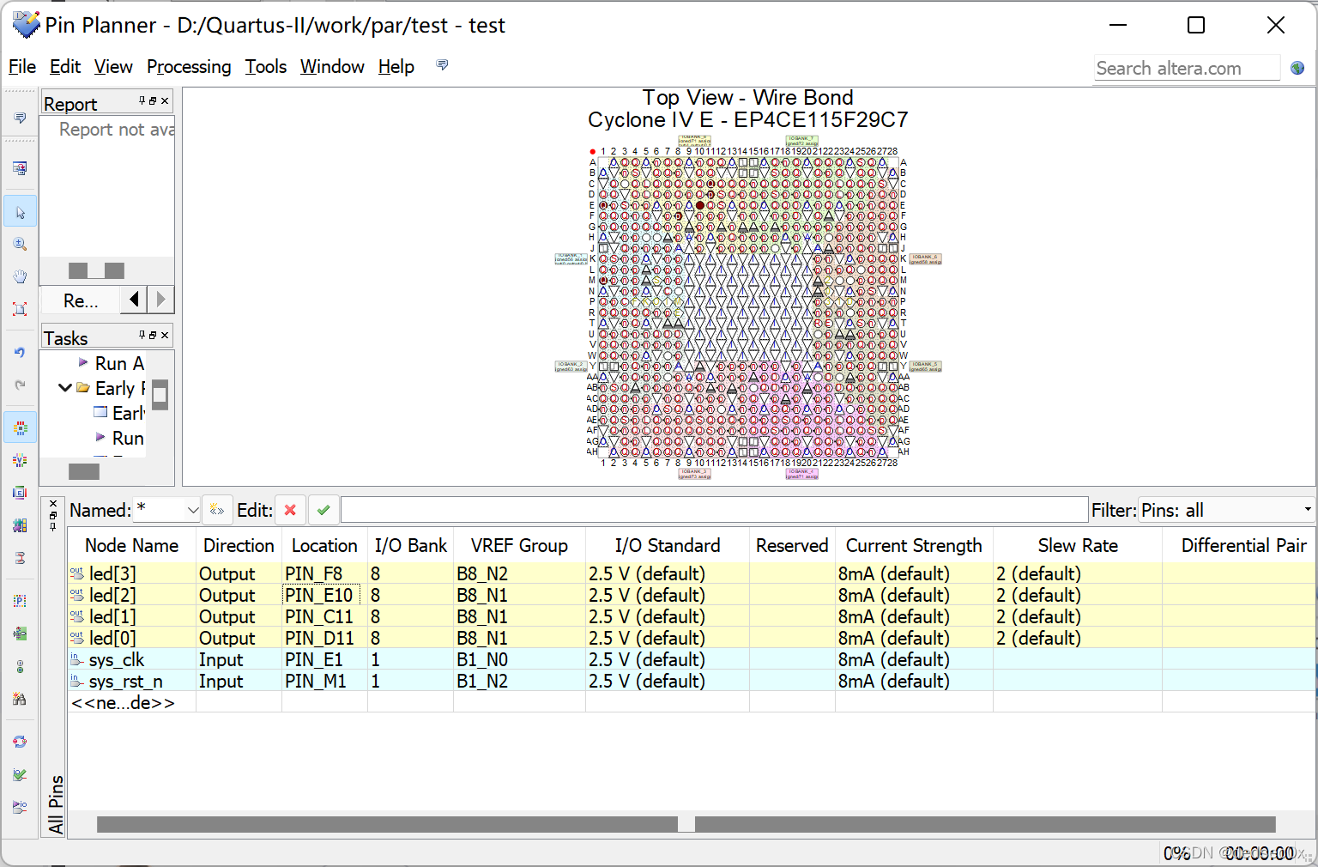The image size is (1318, 867).
Task: Click the sys_rst_n node name
Action: [126, 681]
